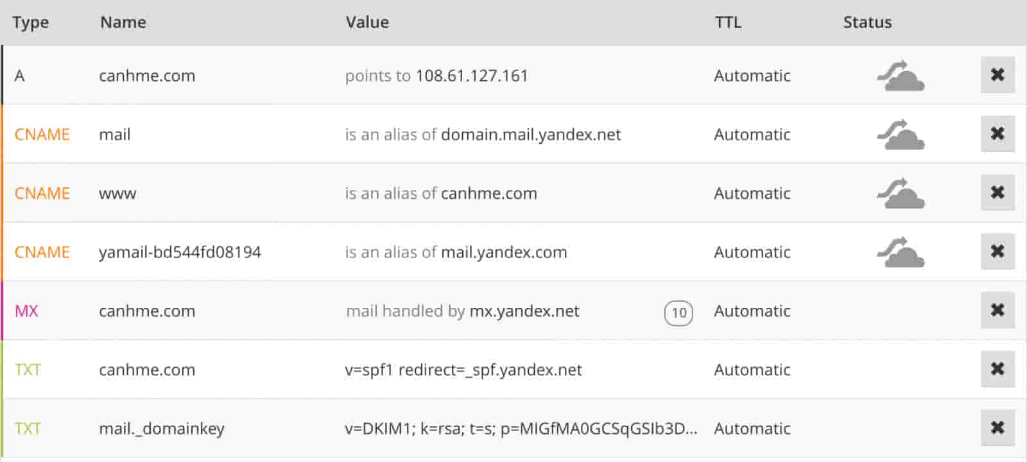Edit name field yamail-bd544fd08194
The width and height of the screenshot is (1027, 462).
tap(180, 252)
